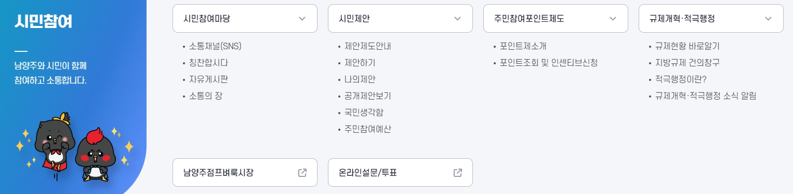Select 지방규제 건의창구 link
This screenshot has height=194, width=793.
(x=688, y=63)
